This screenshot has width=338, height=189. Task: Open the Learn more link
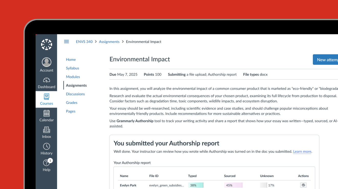pos(302,151)
